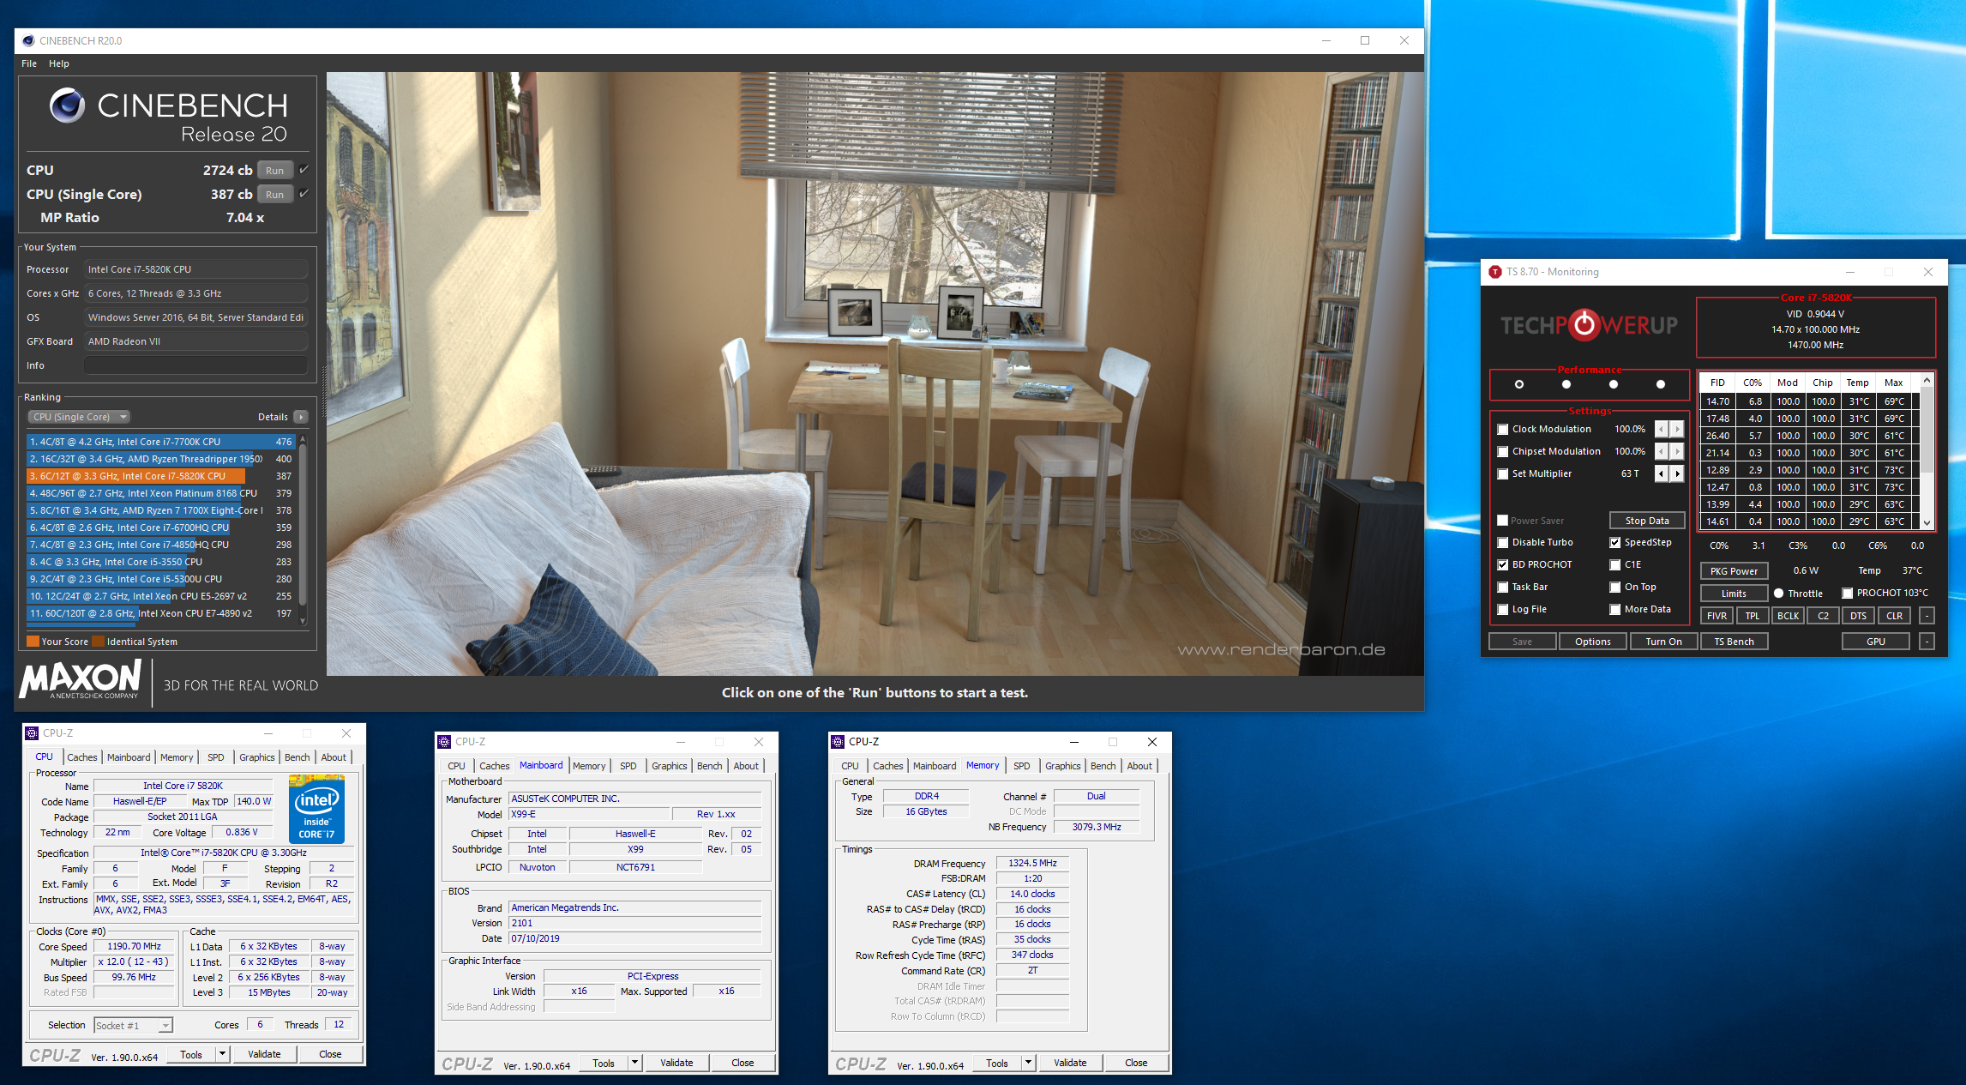1966x1085 pixels.
Task: Switch to SPD tab in Memory CPU-Z
Action: coord(1021,766)
